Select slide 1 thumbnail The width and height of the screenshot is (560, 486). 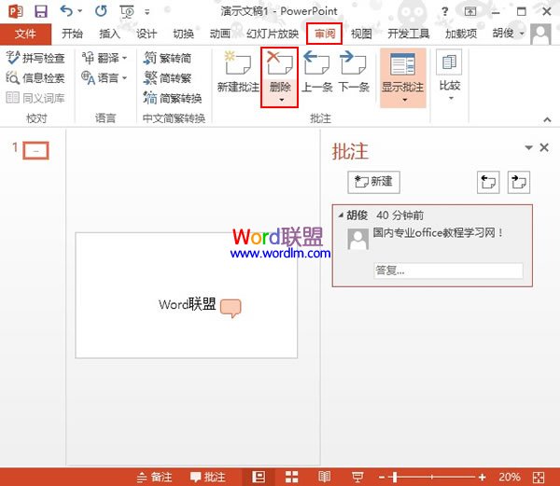tap(35, 150)
